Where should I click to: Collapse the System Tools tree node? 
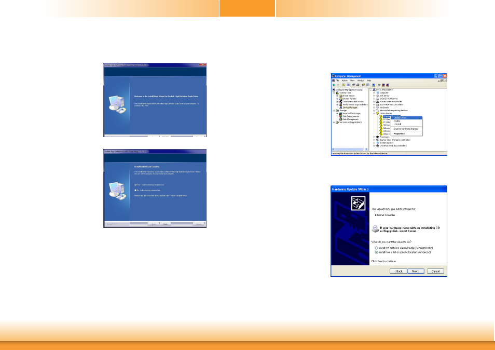coord(334,93)
